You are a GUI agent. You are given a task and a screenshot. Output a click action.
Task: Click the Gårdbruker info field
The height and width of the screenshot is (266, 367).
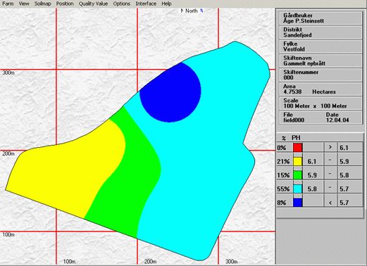(x=321, y=18)
